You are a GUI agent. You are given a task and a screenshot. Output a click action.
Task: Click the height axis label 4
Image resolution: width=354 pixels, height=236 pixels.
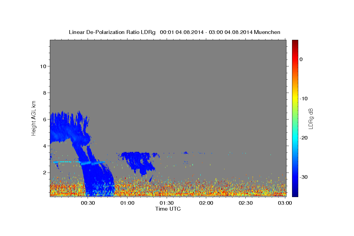44,146
